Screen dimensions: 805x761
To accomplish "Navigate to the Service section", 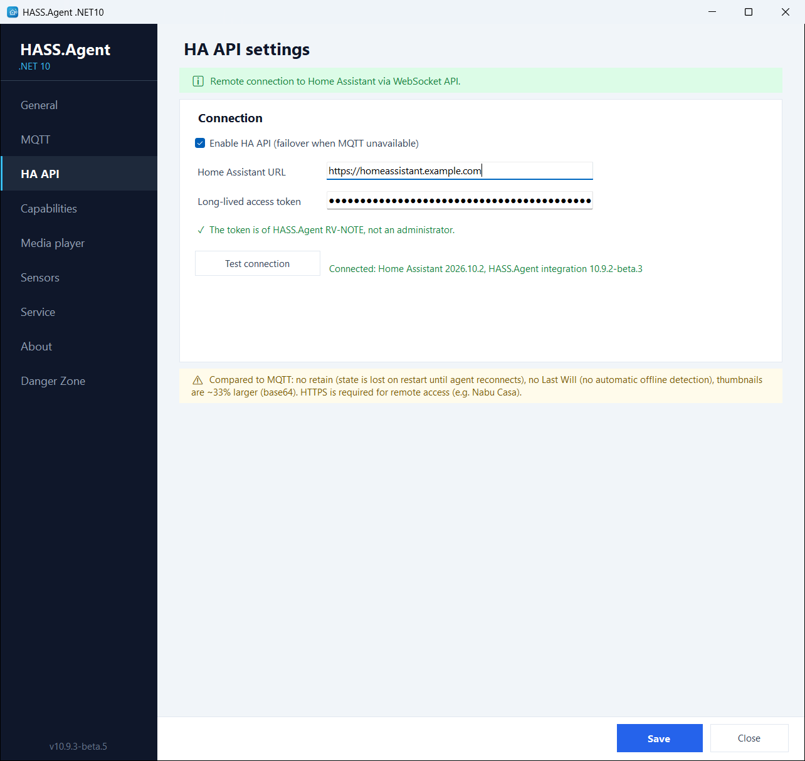I will [x=79, y=312].
